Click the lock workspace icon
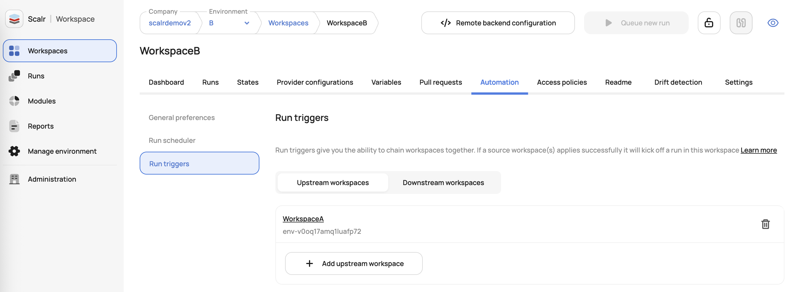Image resolution: width=793 pixels, height=292 pixels. 709,23
